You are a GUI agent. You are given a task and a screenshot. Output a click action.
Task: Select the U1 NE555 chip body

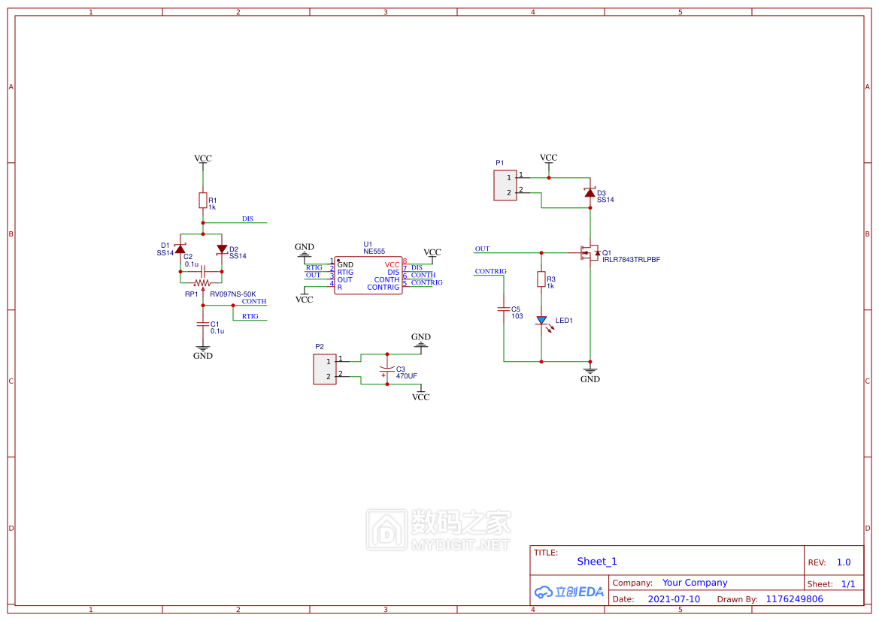pyautogui.click(x=368, y=276)
